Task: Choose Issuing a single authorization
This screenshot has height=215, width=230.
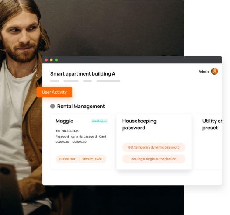Action: 154,159
